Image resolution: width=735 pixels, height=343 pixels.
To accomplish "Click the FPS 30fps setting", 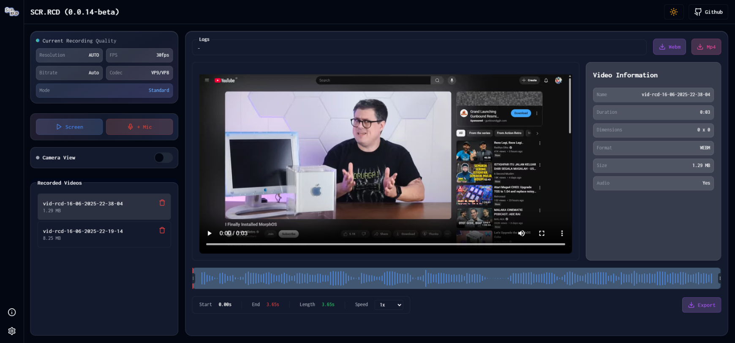I will 139,55.
